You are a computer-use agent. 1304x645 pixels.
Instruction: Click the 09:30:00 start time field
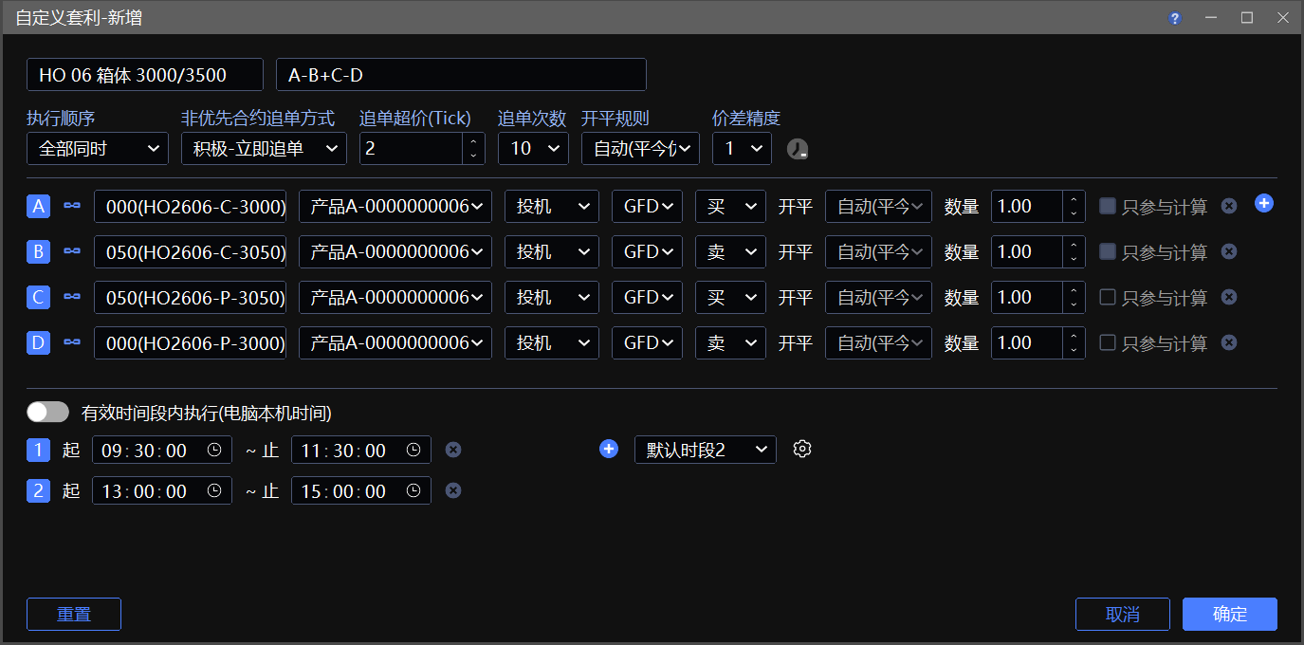point(162,450)
